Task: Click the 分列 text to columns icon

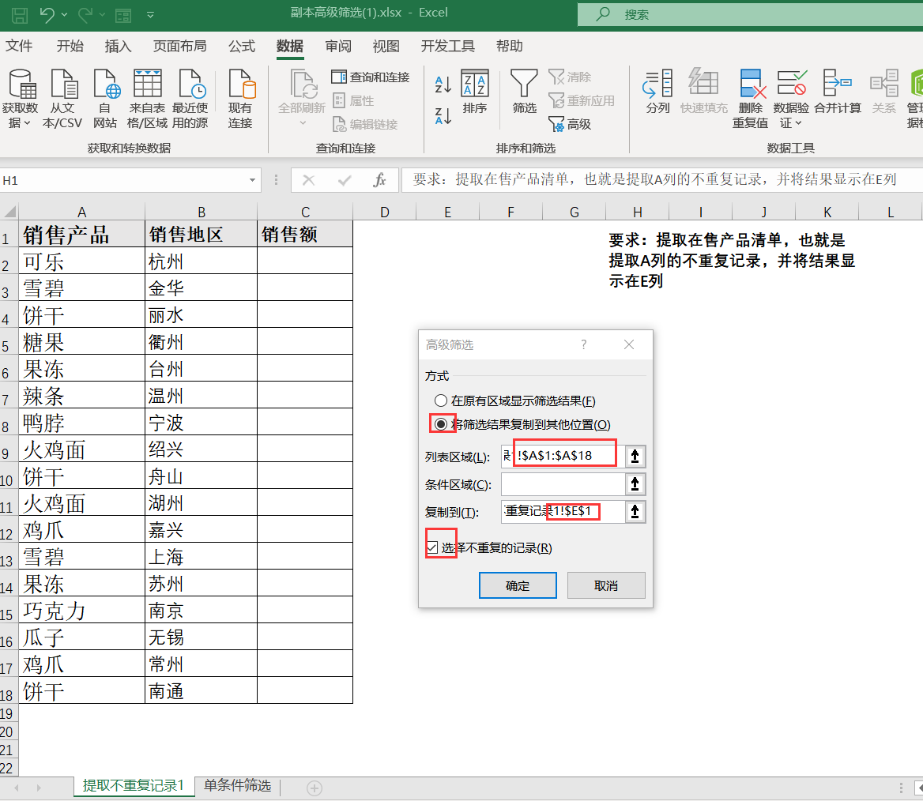Action: tap(657, 91)
